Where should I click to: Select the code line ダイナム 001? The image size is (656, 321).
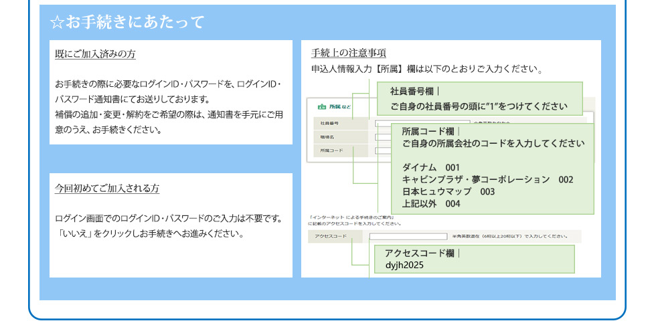pos(431,168)
